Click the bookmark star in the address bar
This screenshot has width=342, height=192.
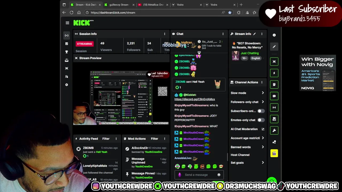(x=230, y=13)
